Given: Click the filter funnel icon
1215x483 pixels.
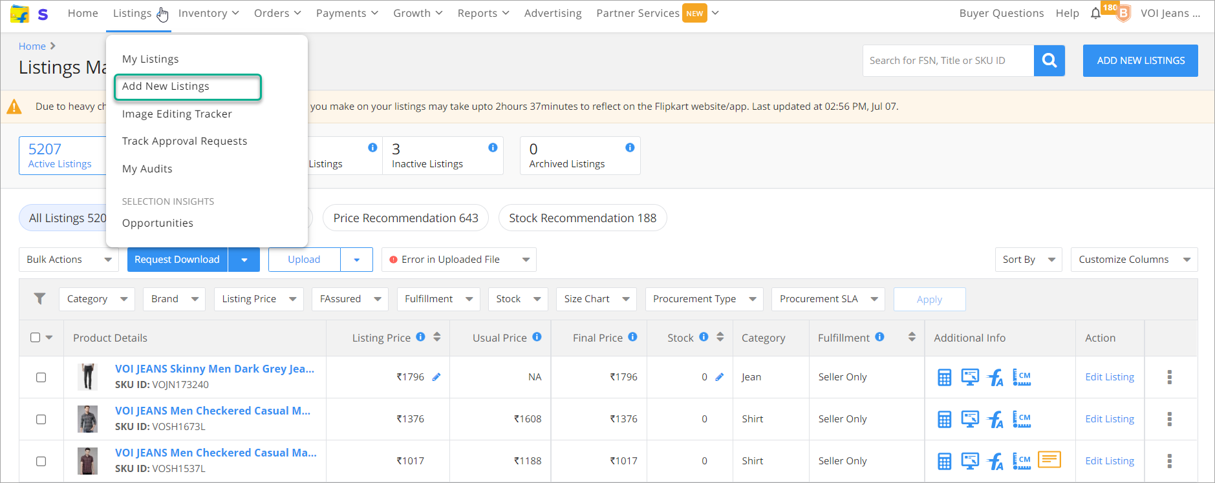Looking at the screenshot, I should (x=39, y=298).
